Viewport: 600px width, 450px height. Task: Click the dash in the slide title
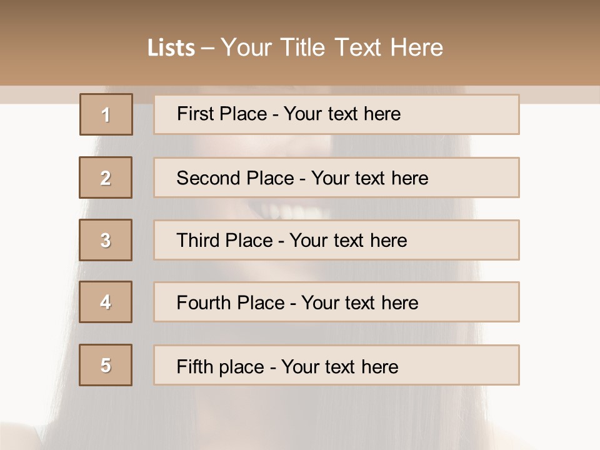coord(207,48)
